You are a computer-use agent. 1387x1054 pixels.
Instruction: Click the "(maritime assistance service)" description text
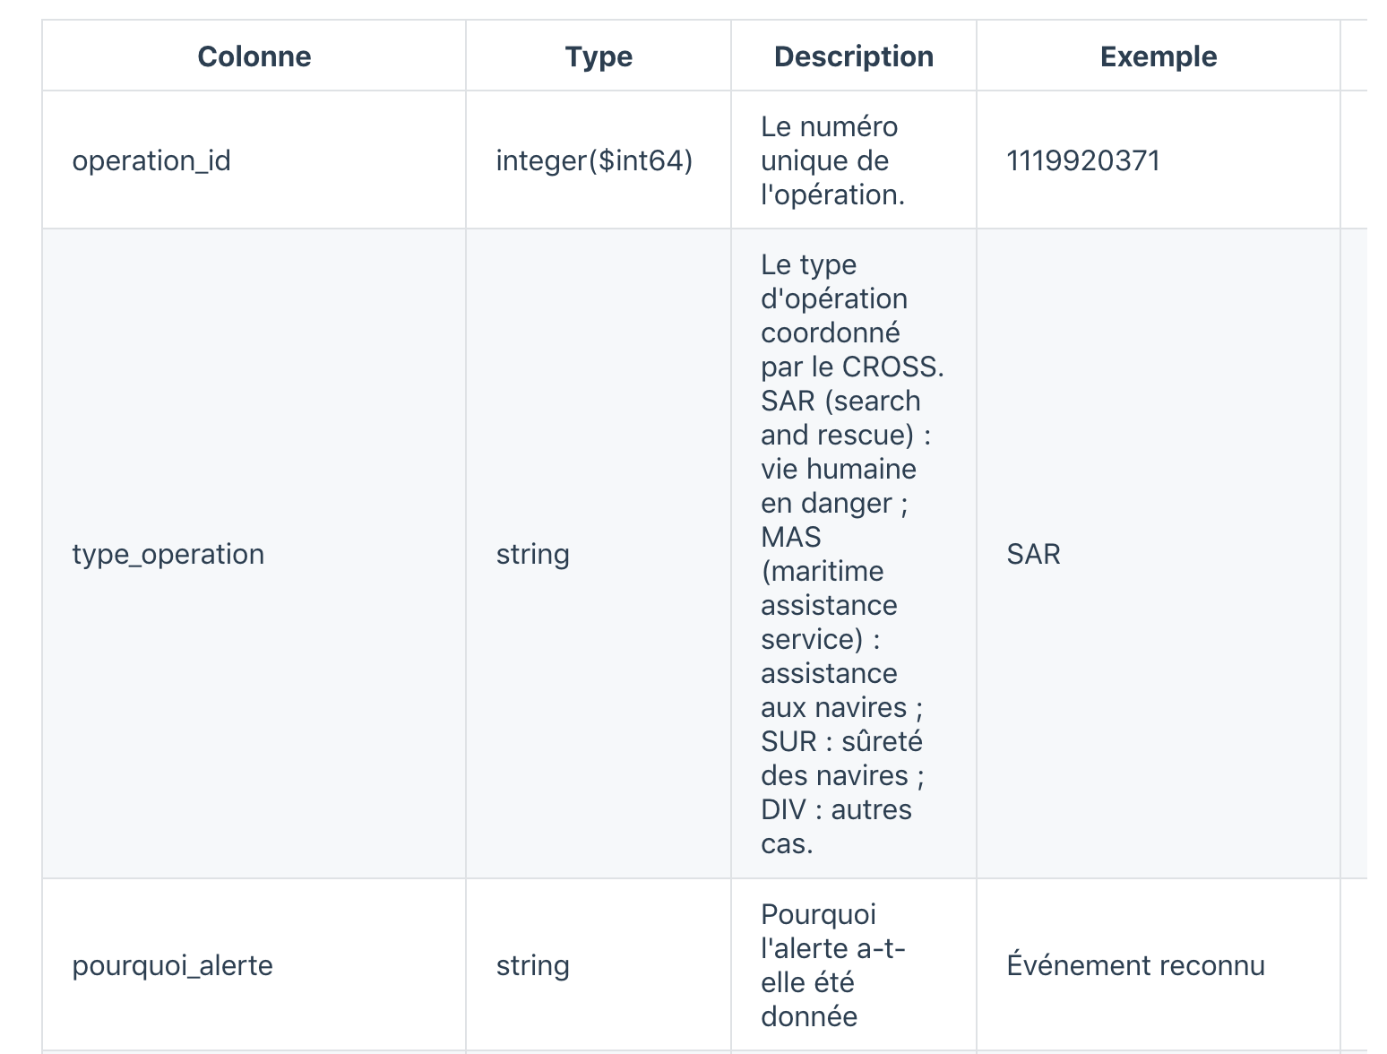pos(828,605)
